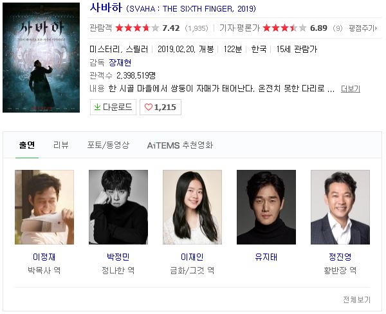
Task: Open actor 이정재 photo
Action: (x=44, y=207)
